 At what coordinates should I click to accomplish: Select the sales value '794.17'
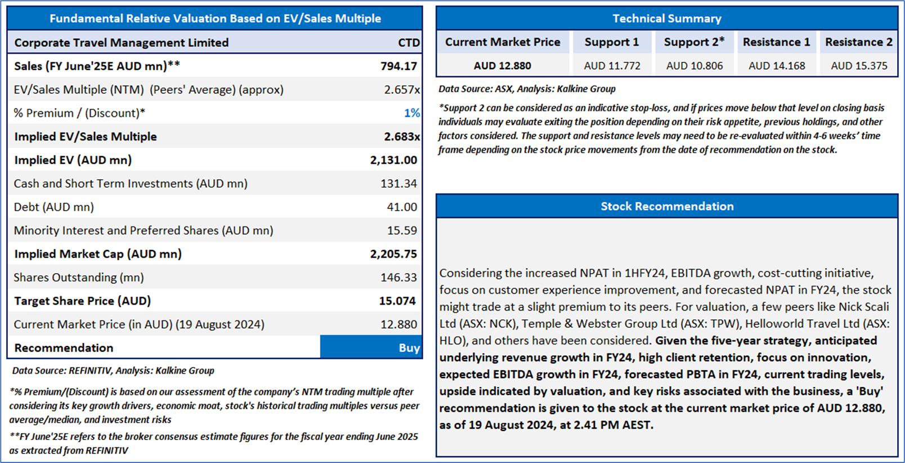pyautogui.click(x=398, y=66)
